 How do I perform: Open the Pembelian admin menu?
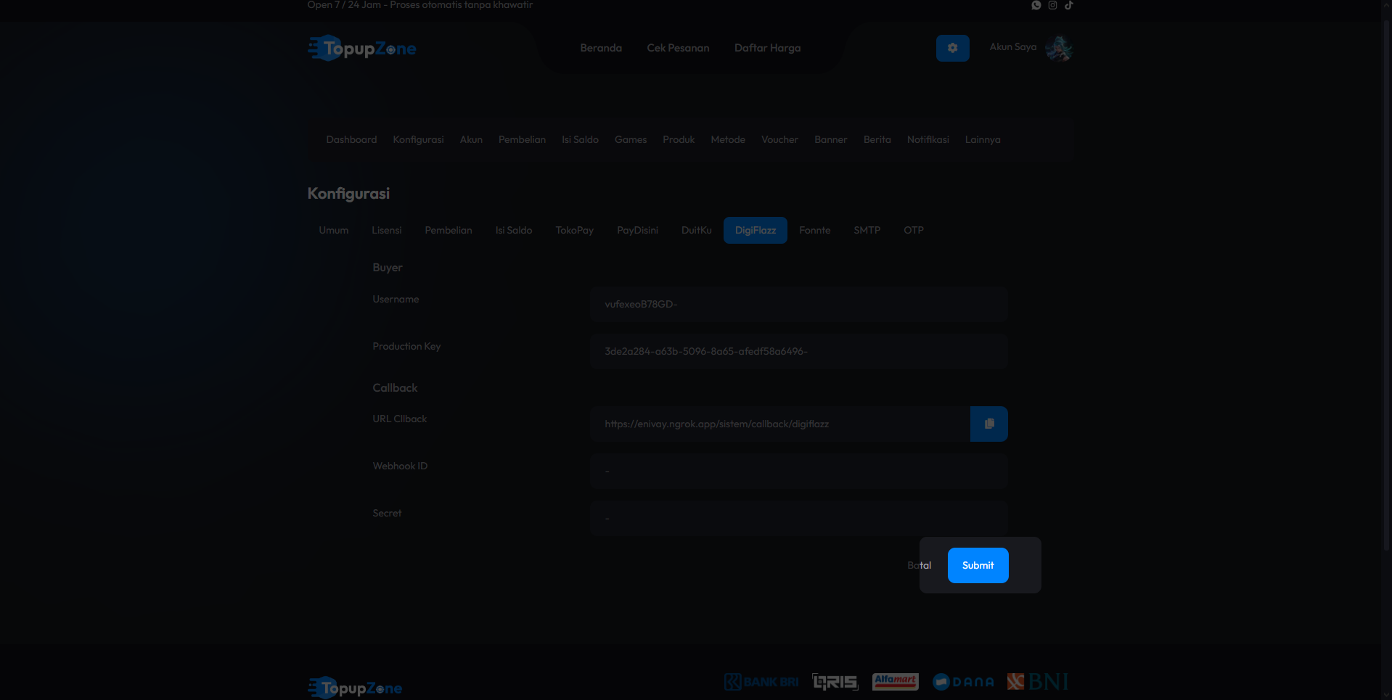(x=522, y=139)
